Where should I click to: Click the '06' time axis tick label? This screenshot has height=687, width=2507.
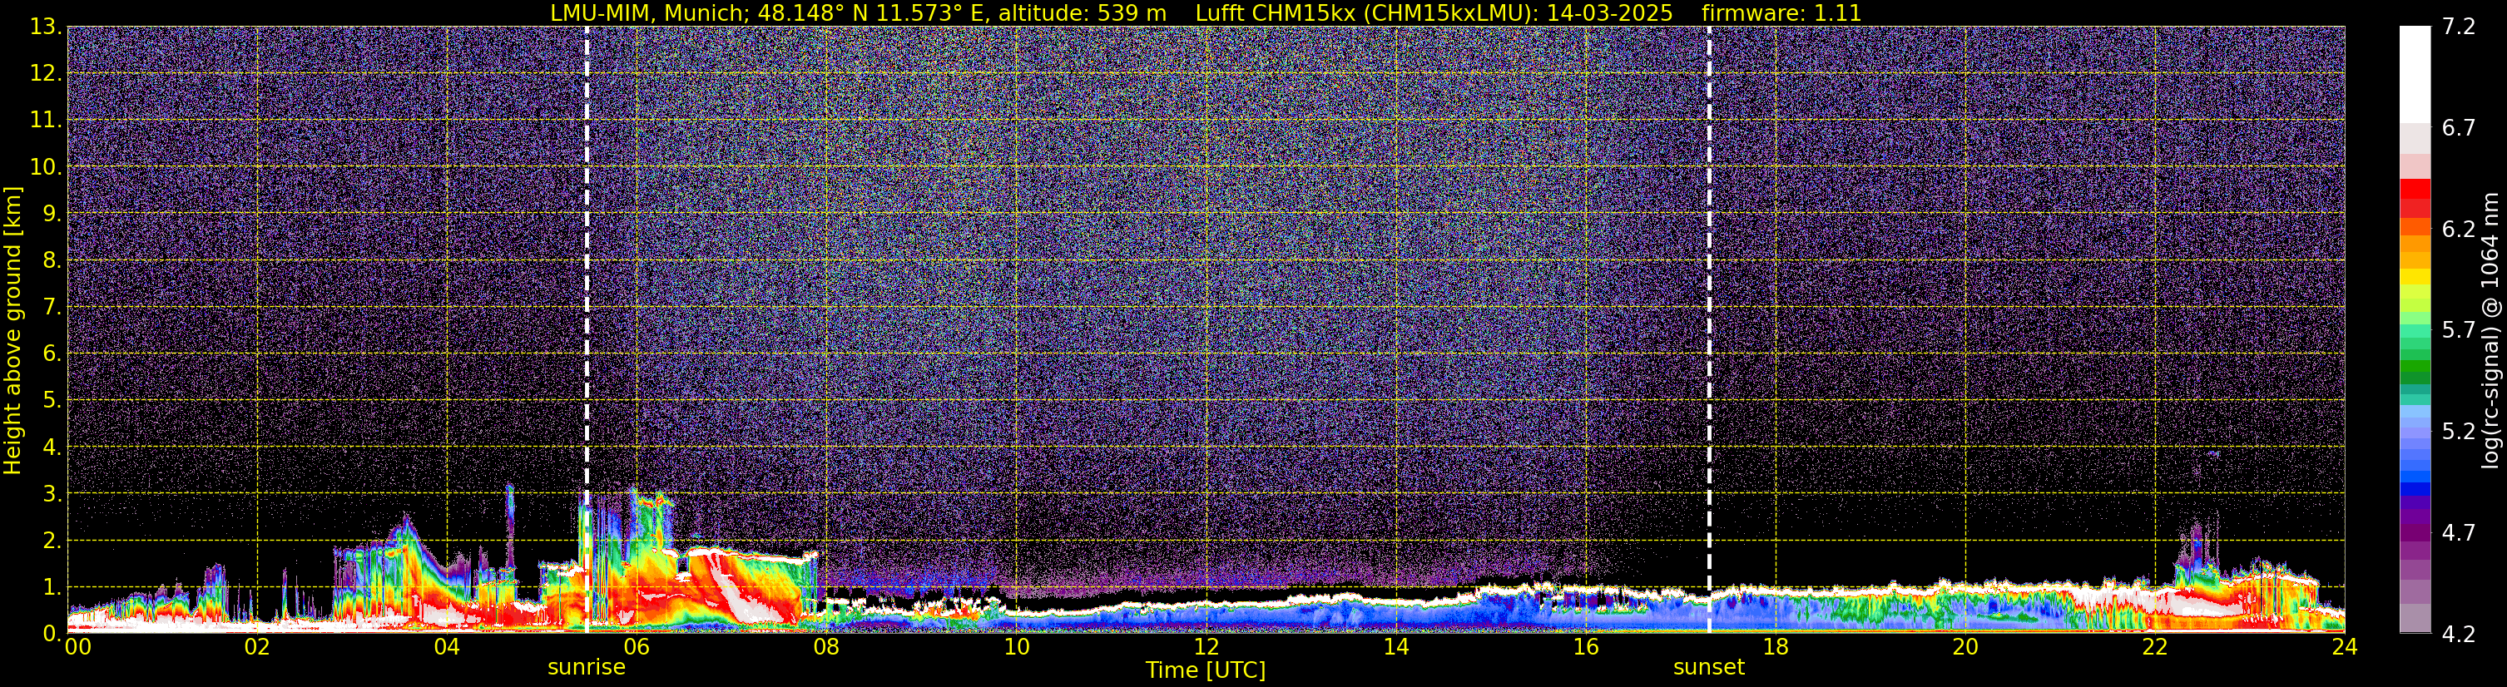[637, 647]
